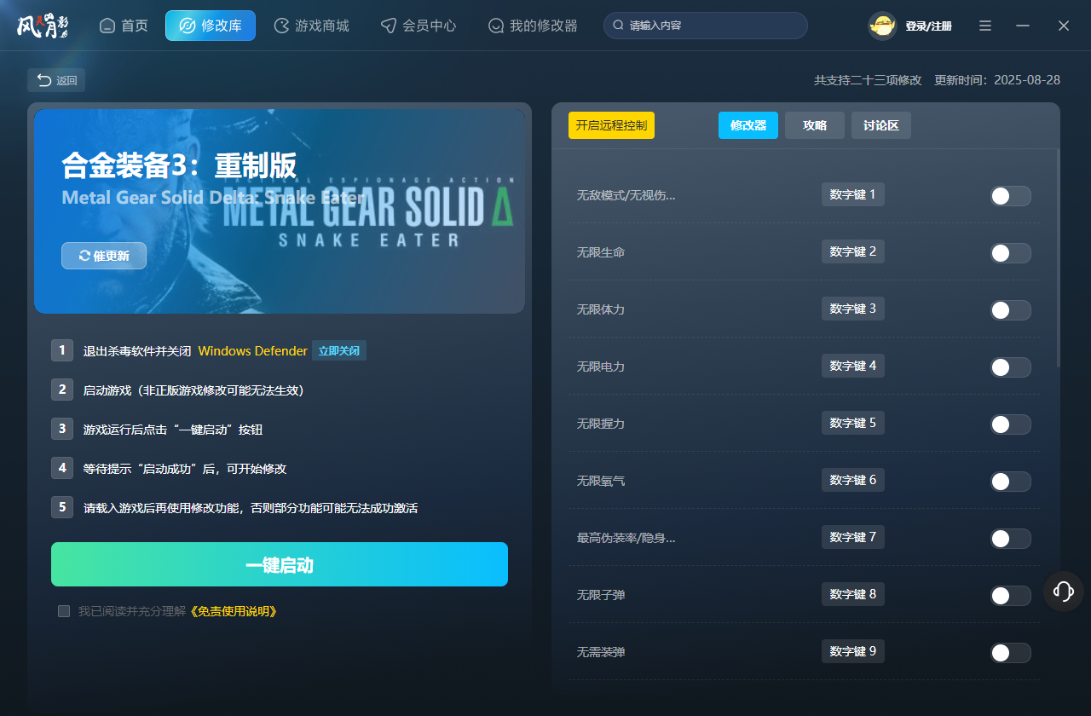Go back with the 返回 button
Image resolution: width=1091 pixels, height=716 pixels.
56,80
